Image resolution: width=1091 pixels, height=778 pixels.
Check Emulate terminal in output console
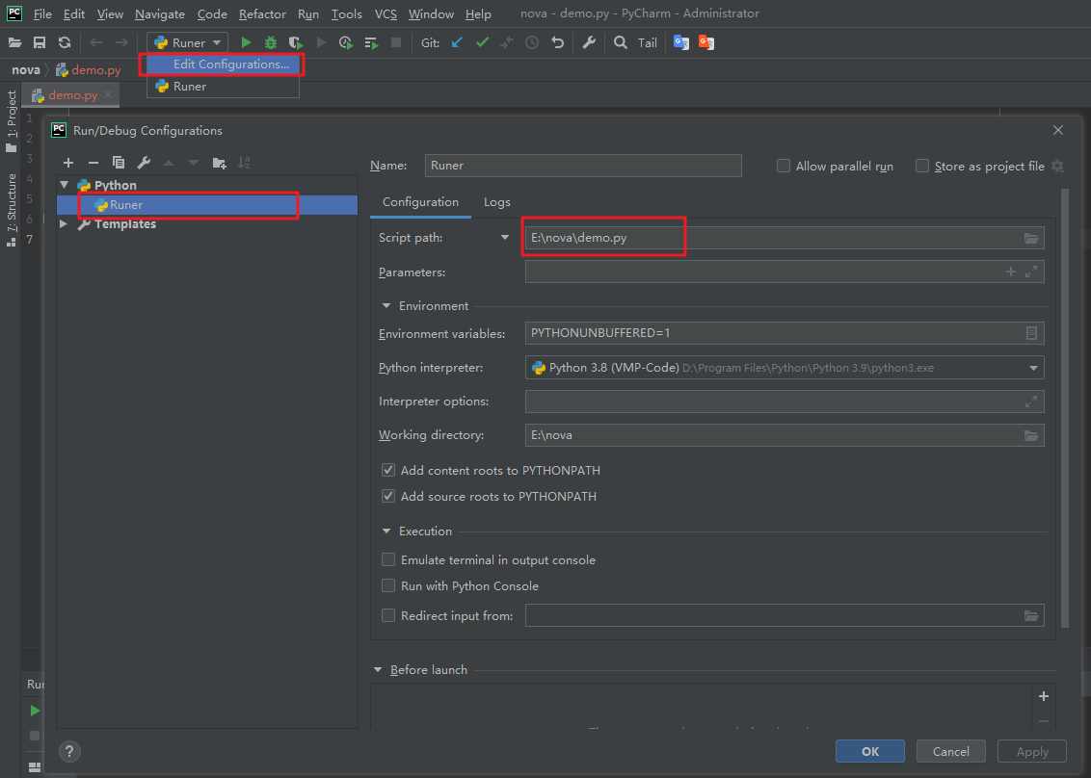point(388,559)
